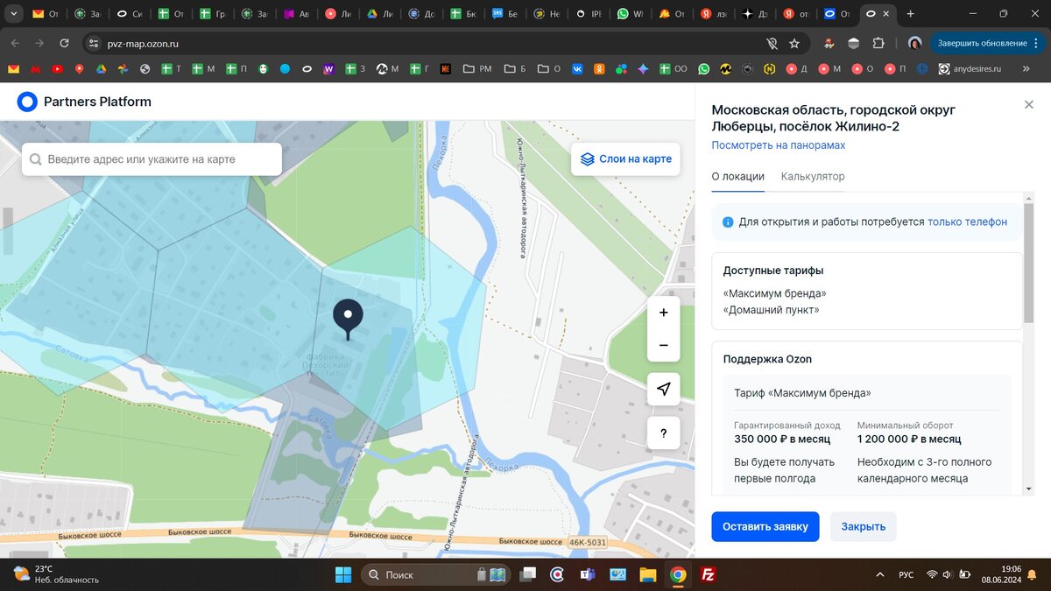Open Windows Start menu
The width and height of the screenshot is (1051, 591).
(x=342, y=574)
